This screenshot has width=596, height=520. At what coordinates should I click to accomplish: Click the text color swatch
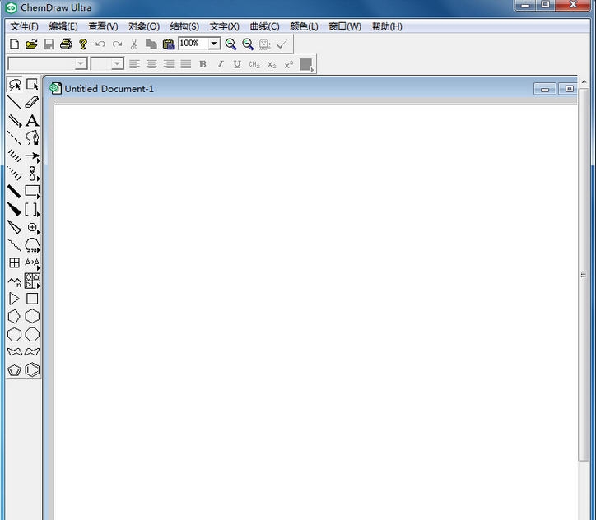click(306, 64)
